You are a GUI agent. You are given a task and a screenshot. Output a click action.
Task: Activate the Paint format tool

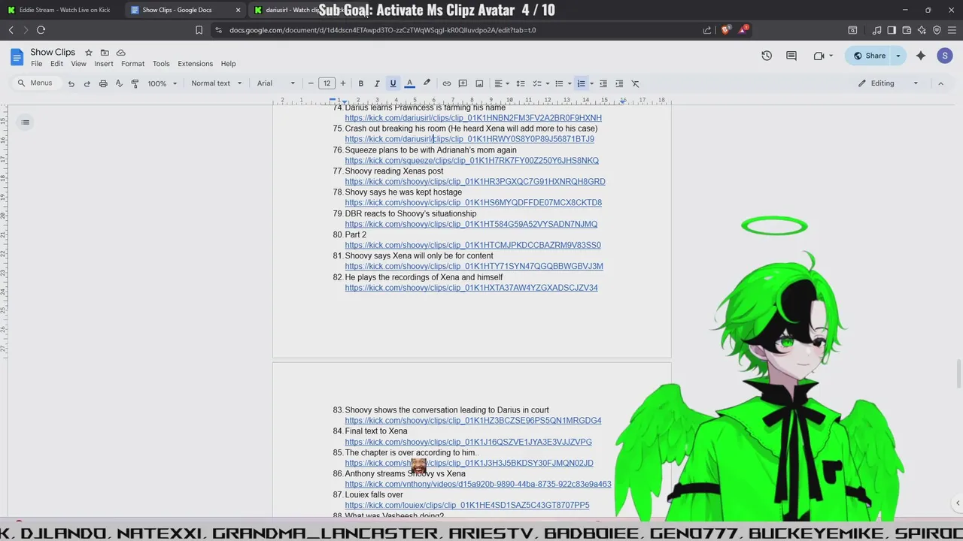135,83
